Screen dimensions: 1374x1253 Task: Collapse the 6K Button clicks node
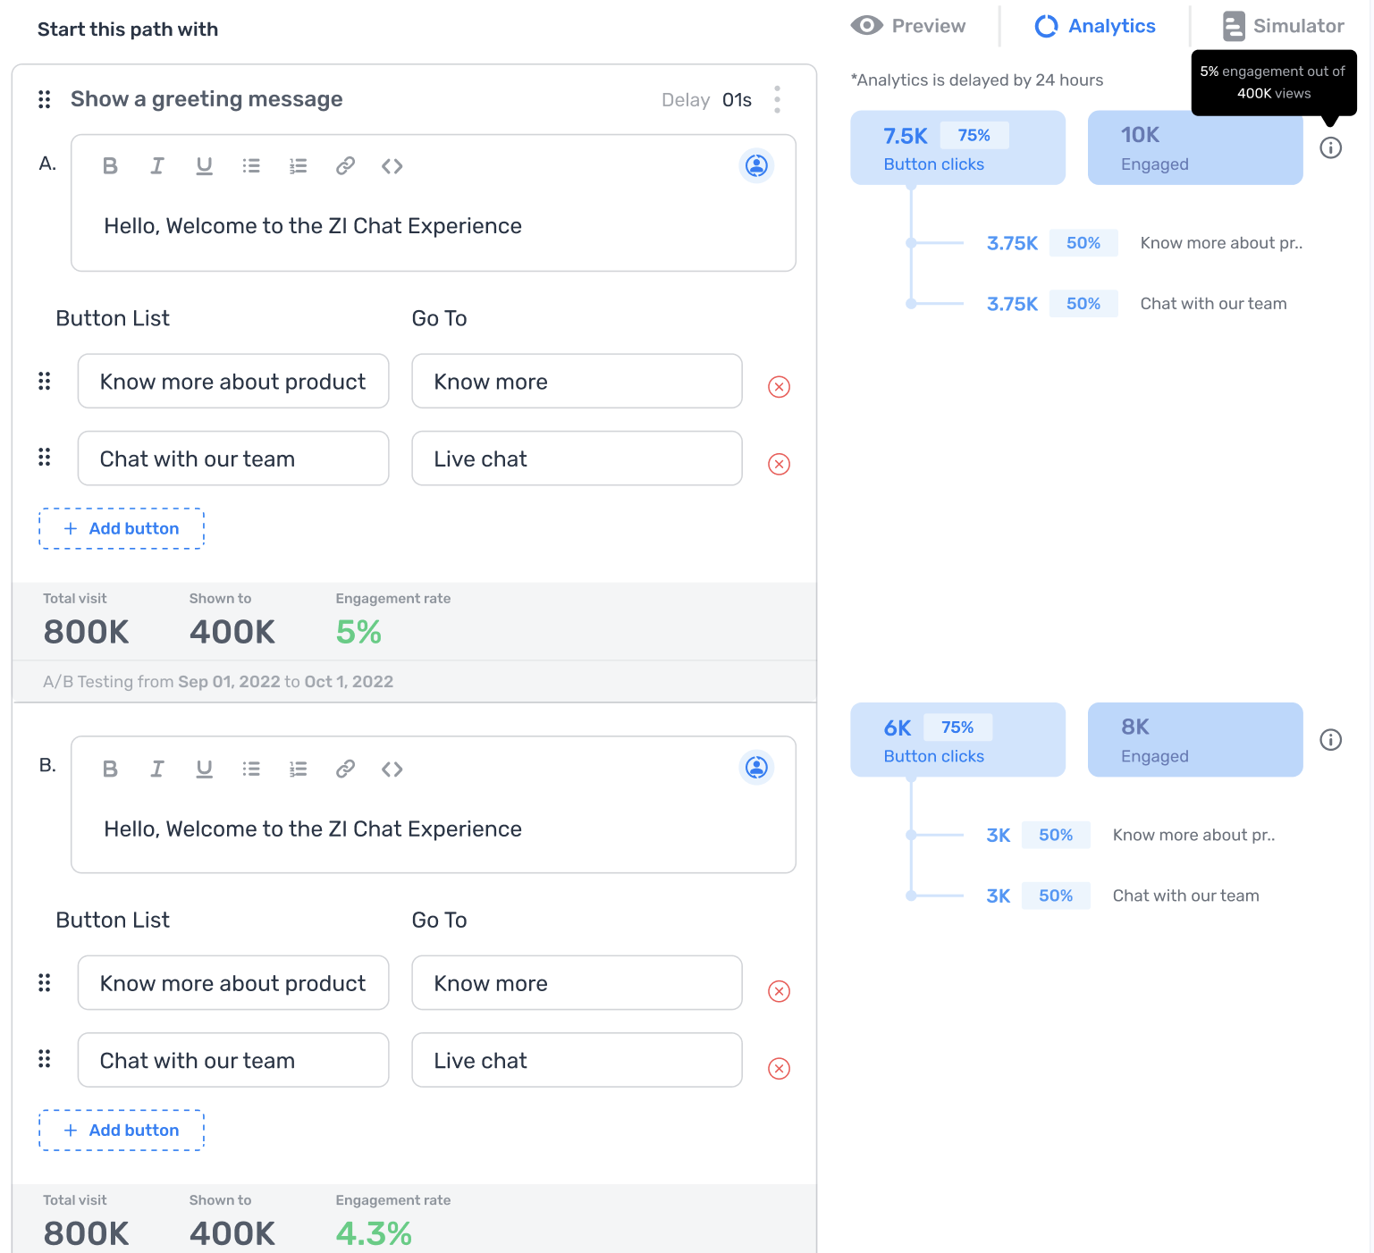[x=957, y=739]
